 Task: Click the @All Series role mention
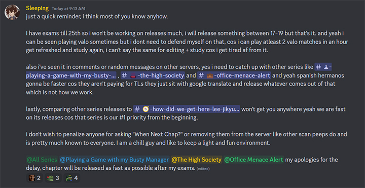point(42,160)
